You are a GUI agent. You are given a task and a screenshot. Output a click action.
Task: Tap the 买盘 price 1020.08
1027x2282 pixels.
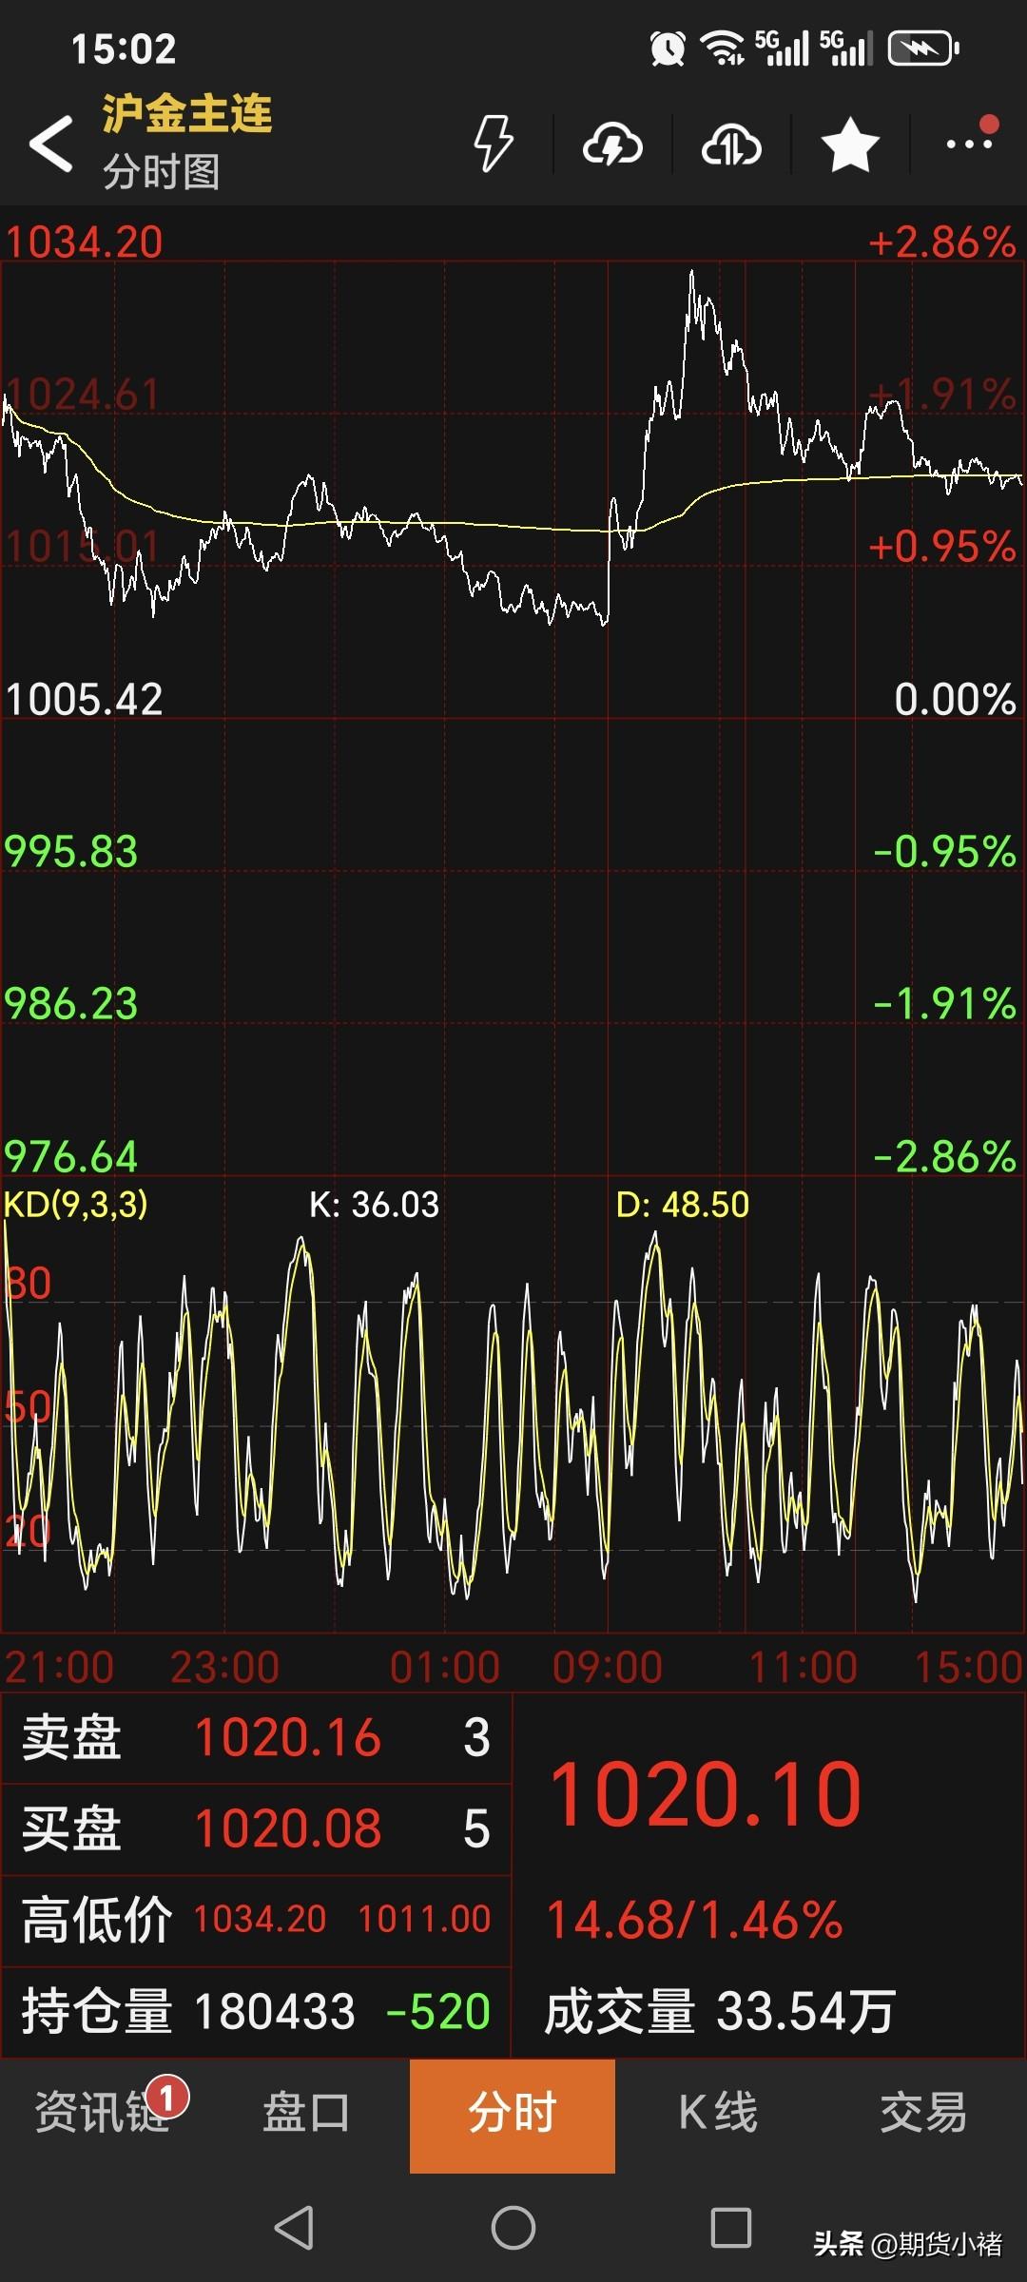287,1828
